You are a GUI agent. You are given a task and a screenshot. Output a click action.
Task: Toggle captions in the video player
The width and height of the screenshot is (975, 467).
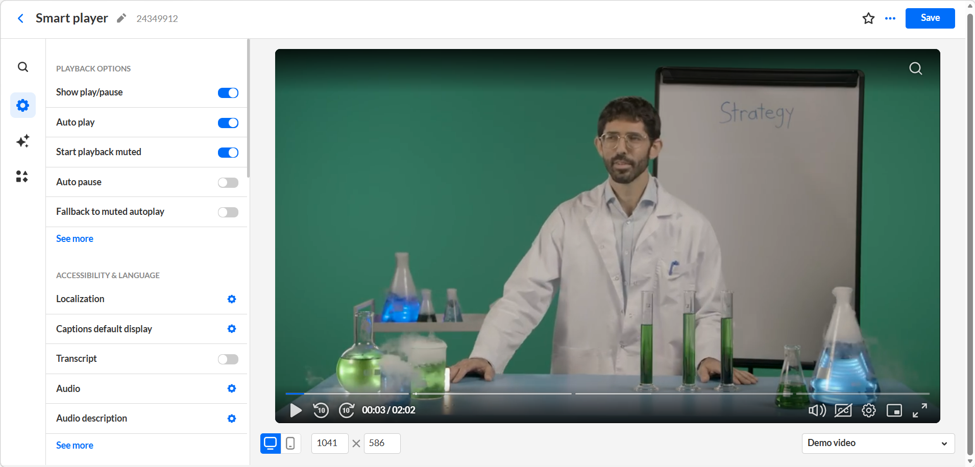[843, 410]
